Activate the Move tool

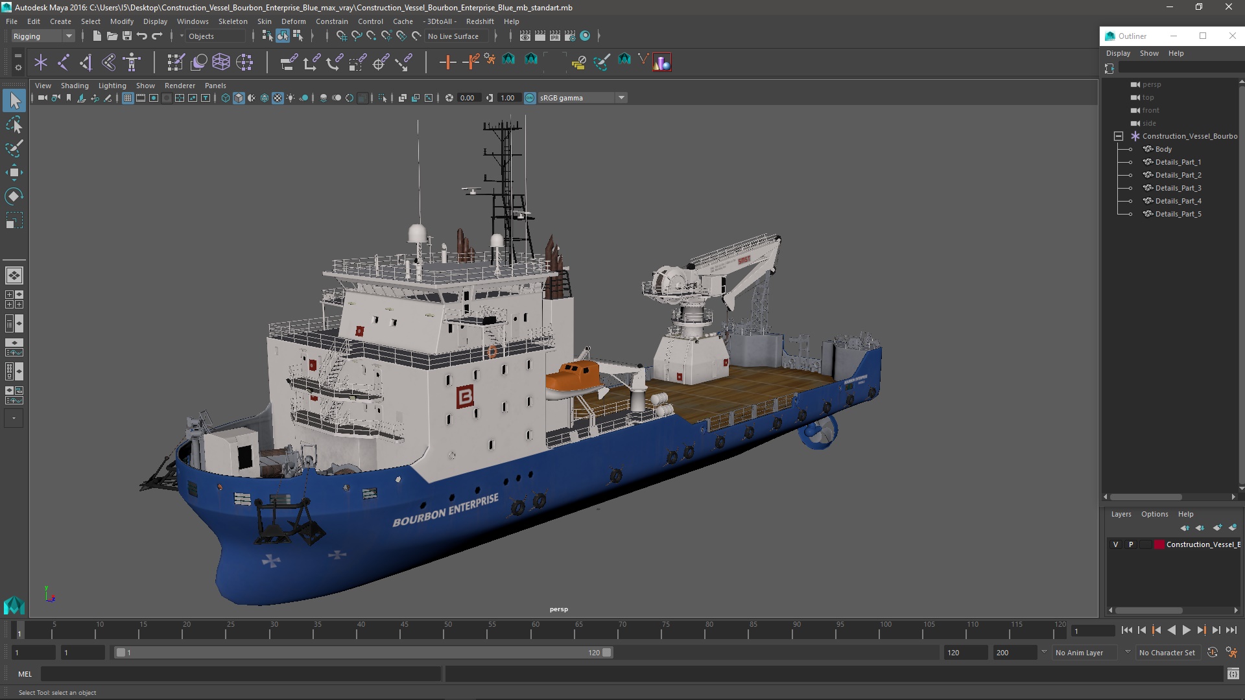click(x=14, y=172)
